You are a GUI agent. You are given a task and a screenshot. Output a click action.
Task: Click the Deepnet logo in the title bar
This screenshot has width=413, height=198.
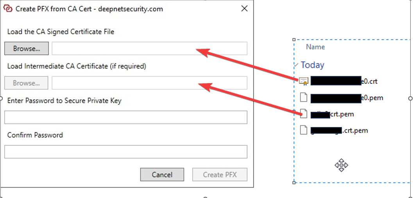[7, 9]
